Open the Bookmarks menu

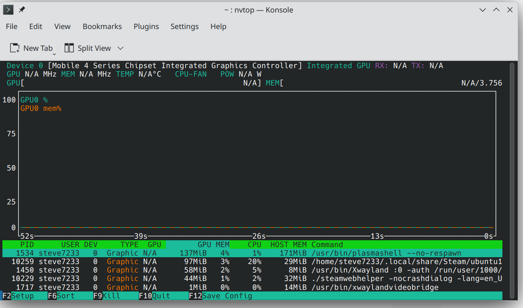point(102,27)
